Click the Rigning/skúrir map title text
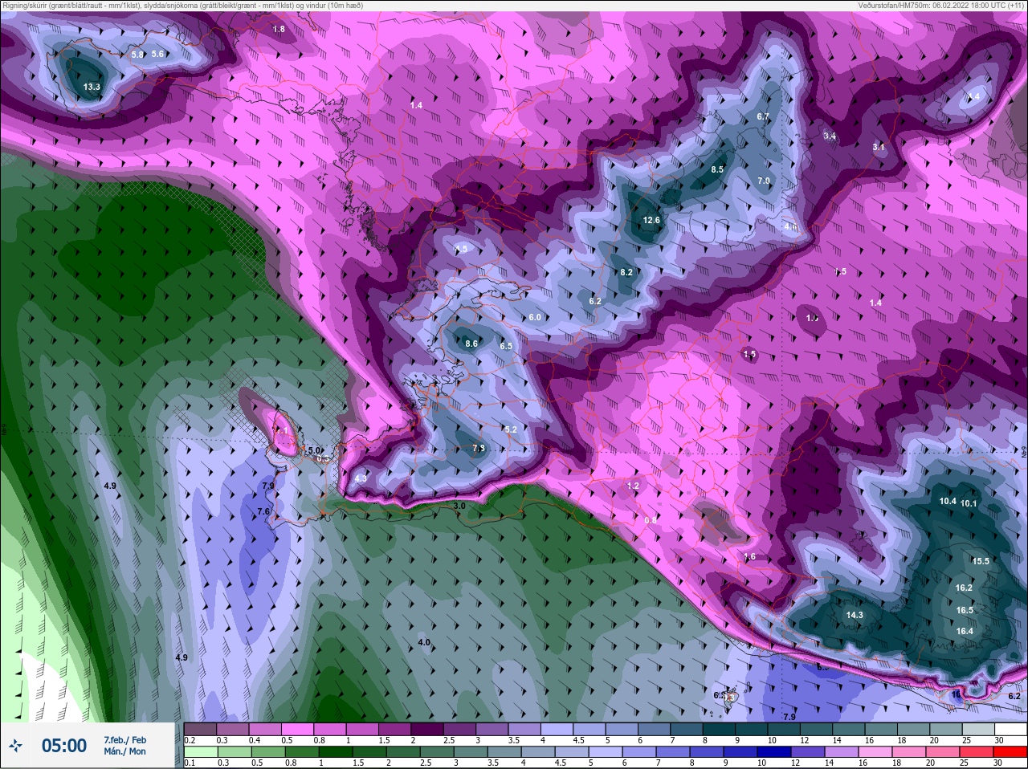 click(182, 5)
